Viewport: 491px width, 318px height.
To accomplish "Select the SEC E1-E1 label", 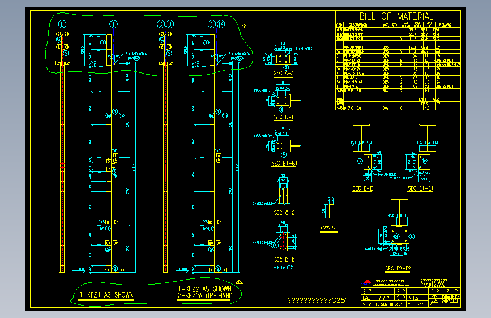I will point(420,189).
